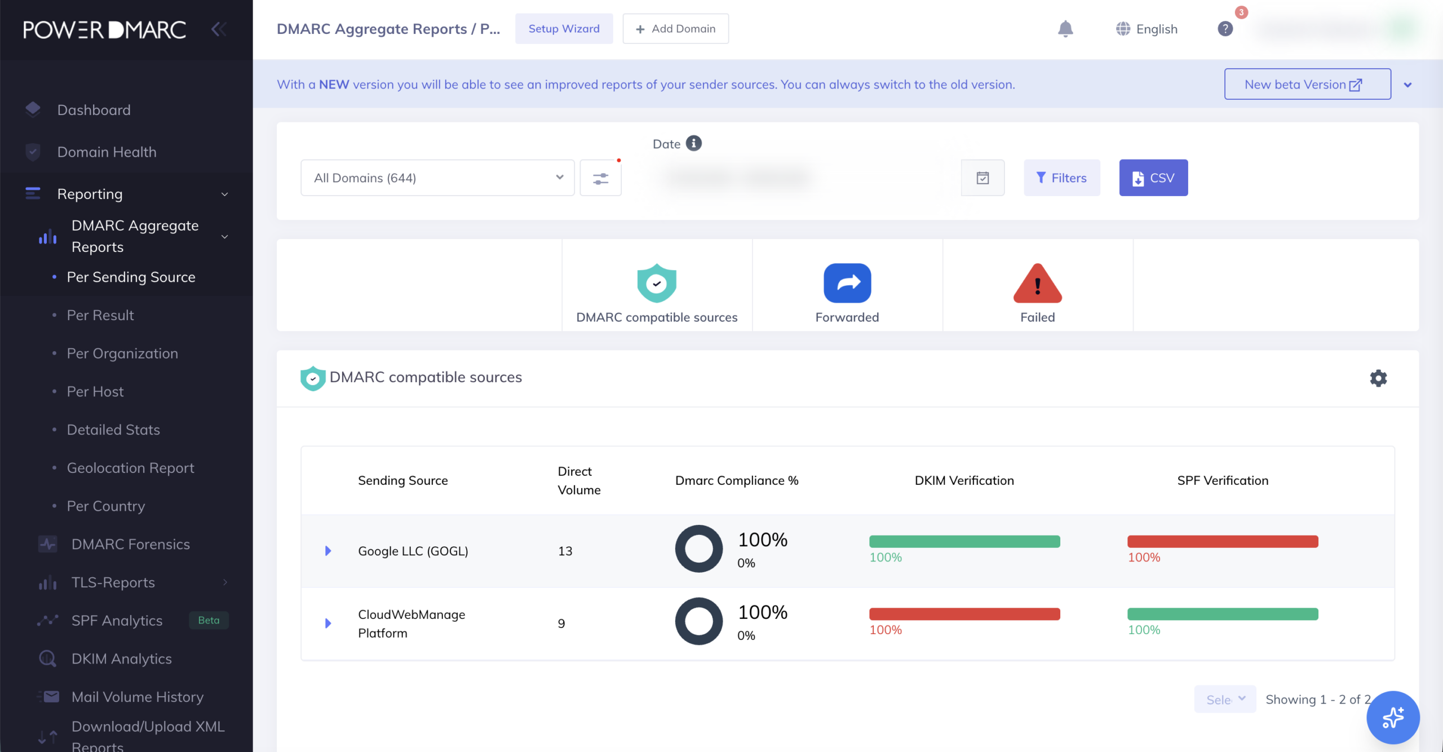Screen dimensions: 1443x752
Task: Click the SPF Analytics graph icon
Action: coord(48,621)
